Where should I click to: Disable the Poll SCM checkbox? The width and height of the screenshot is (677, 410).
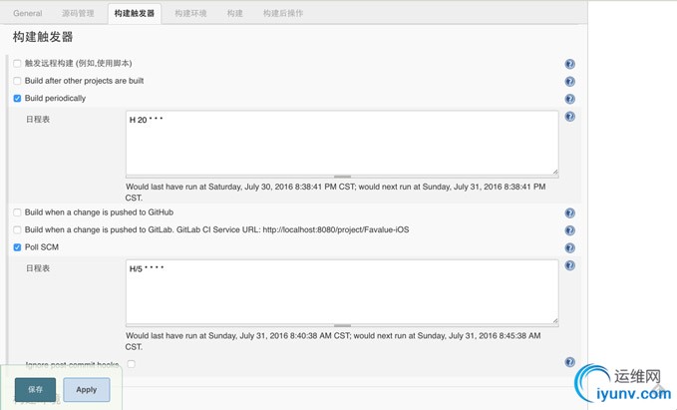17,247
